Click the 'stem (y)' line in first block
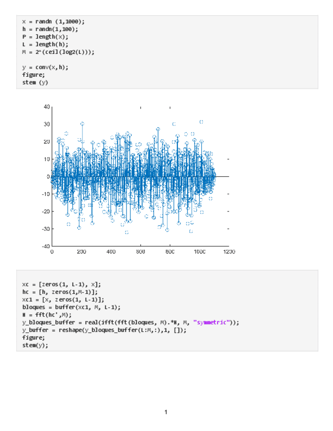The image size is (333, 431). [x=35, y=82]
